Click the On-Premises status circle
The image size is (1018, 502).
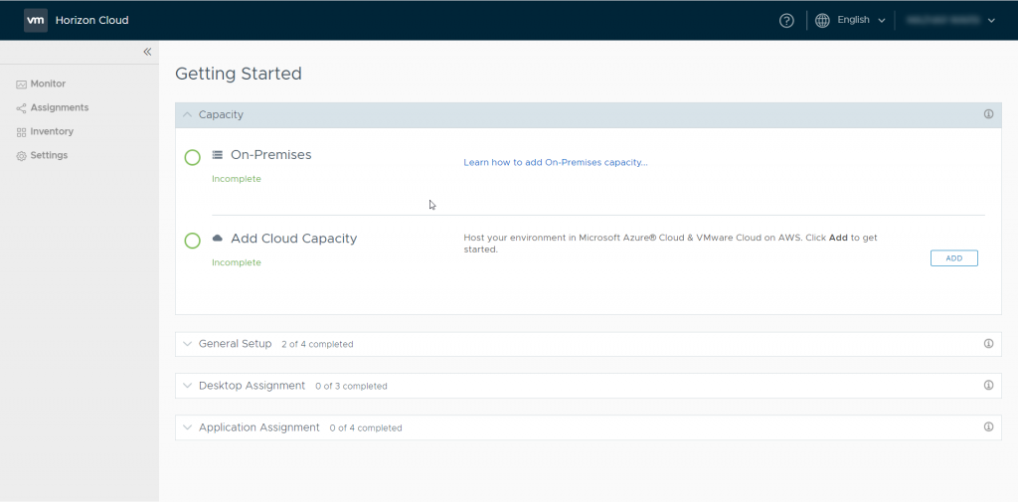(192, 158)
